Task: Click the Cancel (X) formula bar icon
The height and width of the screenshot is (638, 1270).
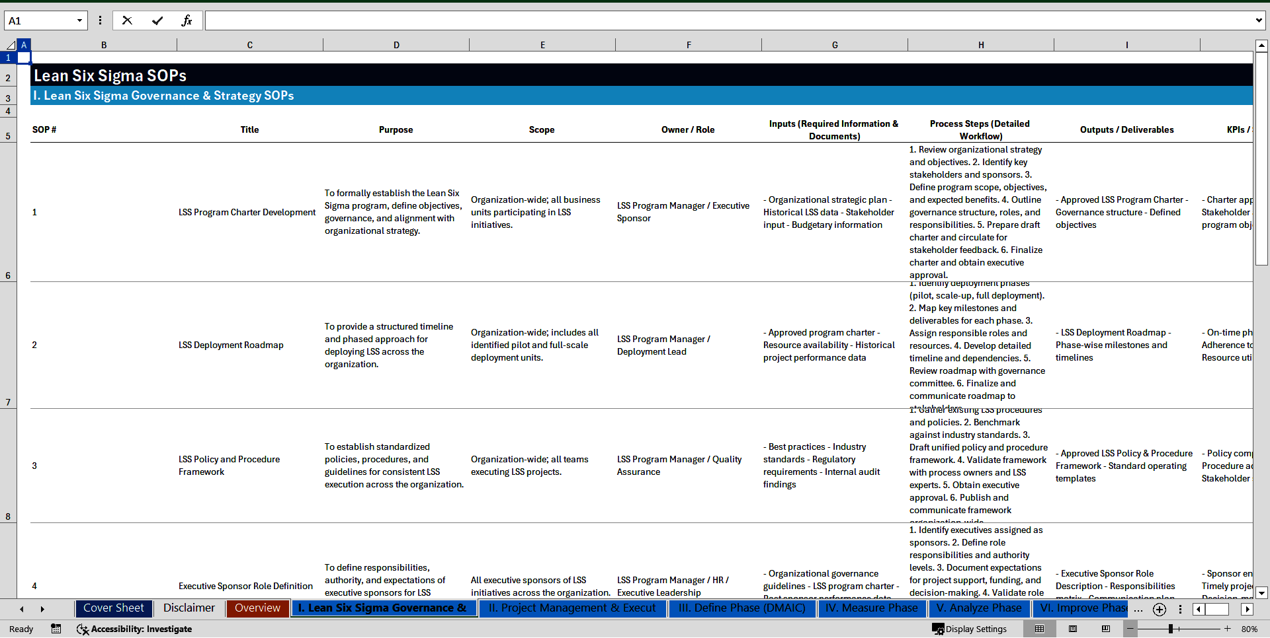Action: tap(127, 20)
